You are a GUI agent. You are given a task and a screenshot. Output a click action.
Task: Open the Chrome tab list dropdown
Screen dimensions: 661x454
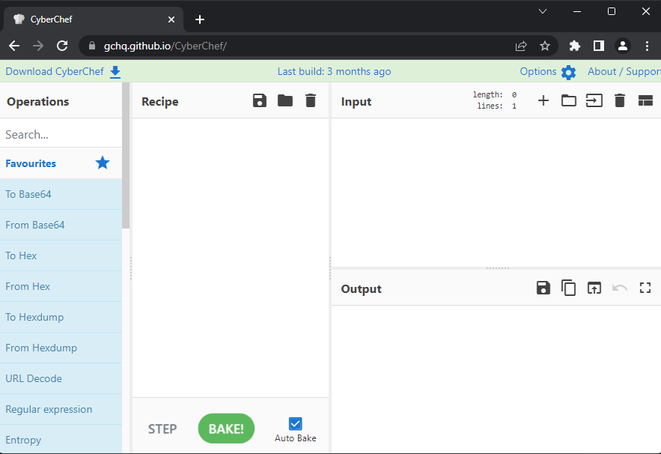[543, 11]
